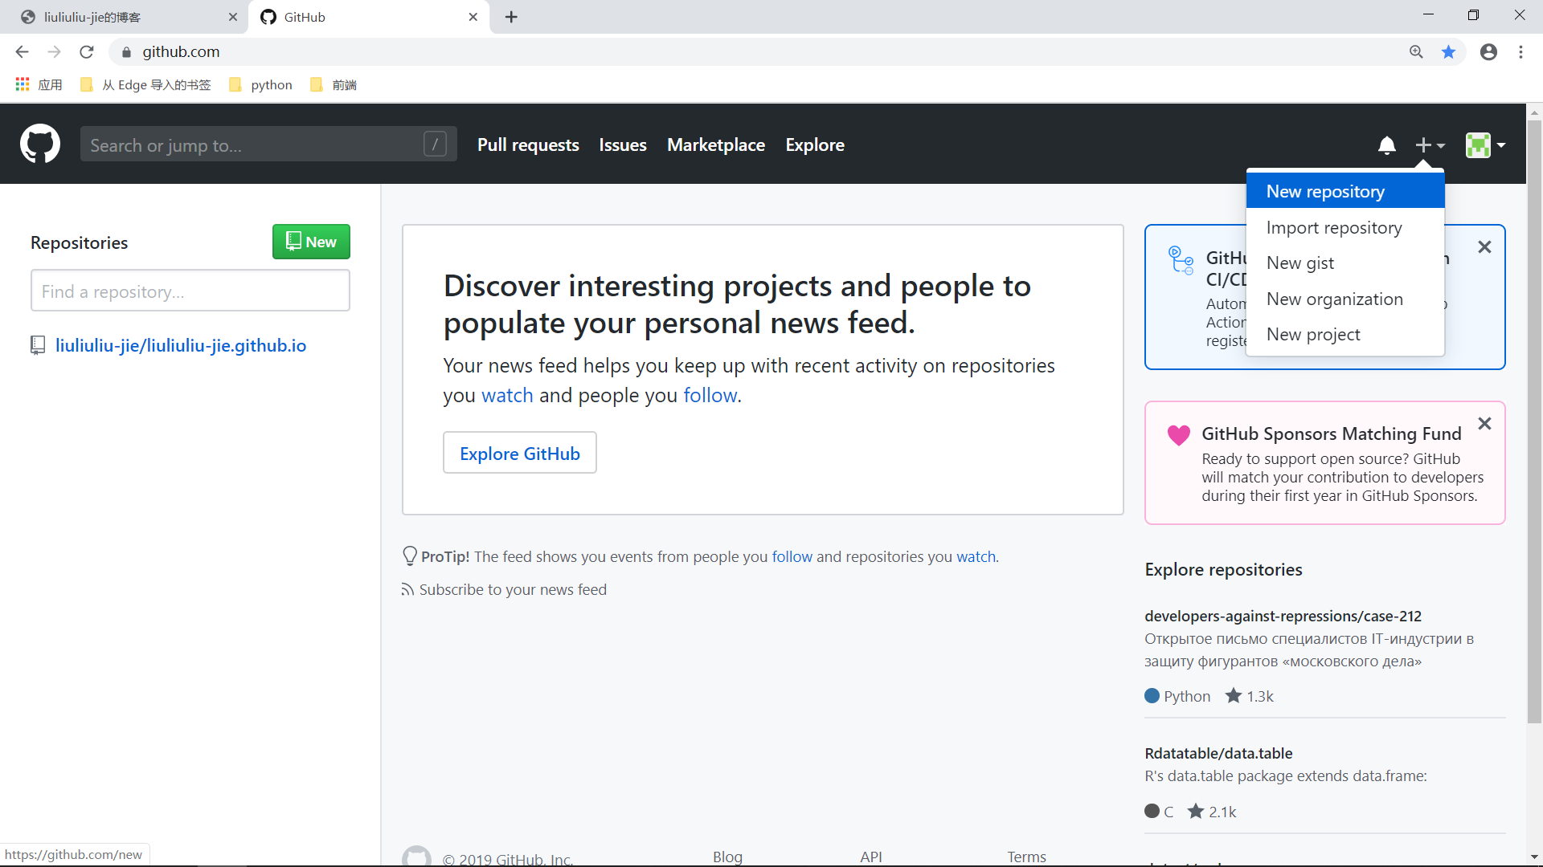The height and width of the screenshot is (867, 1543).
Task: Focus the Find a repository field
Action: [x=190, y=291]
